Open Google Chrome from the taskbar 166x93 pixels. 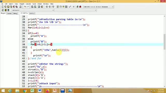click(x=25, y=91)
